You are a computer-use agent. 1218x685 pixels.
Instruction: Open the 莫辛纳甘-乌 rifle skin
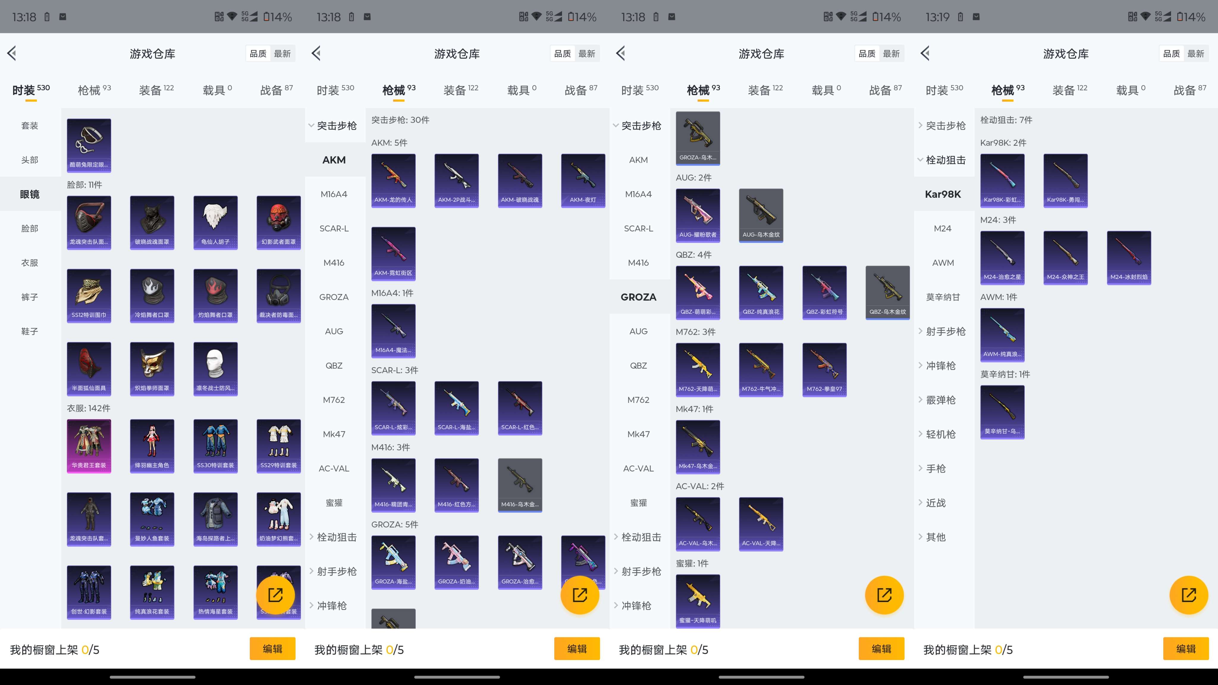pos(1002,412)
